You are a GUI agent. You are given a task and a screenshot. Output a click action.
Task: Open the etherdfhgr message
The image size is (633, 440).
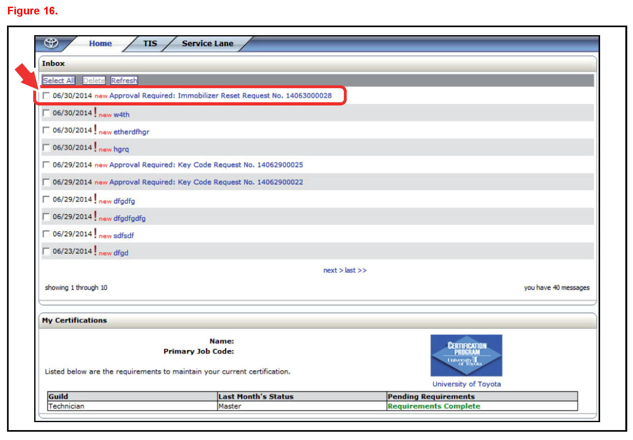131,132
